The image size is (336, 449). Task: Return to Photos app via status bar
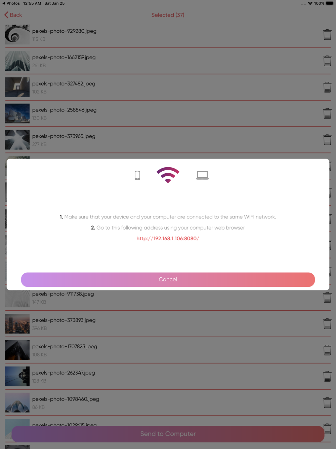[11, 3]
